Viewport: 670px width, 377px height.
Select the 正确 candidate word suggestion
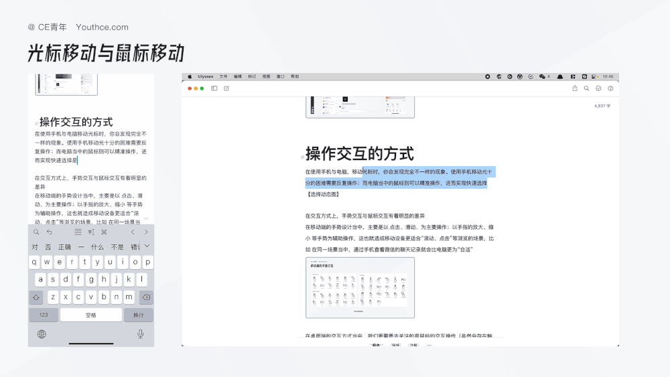pos(64,246)
